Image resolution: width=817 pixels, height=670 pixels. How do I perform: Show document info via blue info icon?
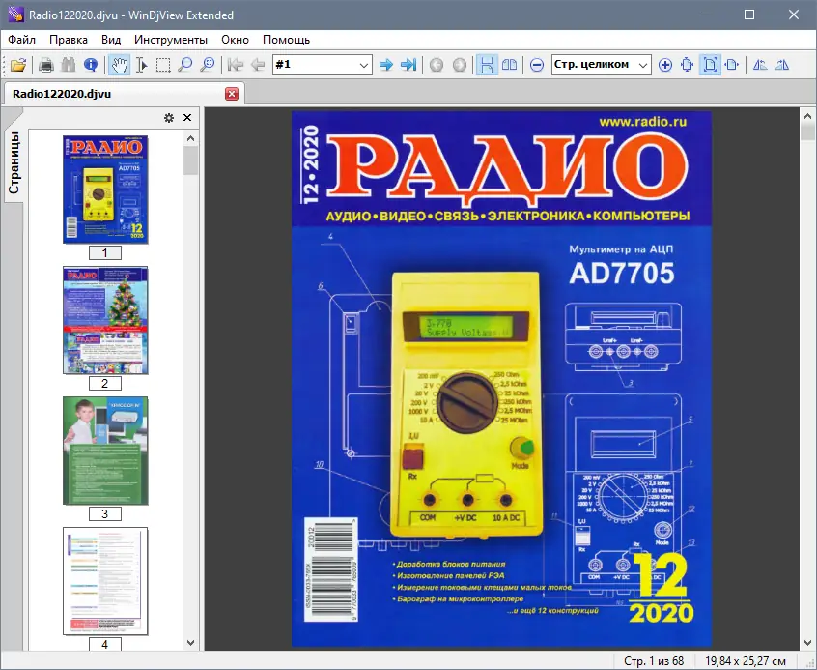91,65
